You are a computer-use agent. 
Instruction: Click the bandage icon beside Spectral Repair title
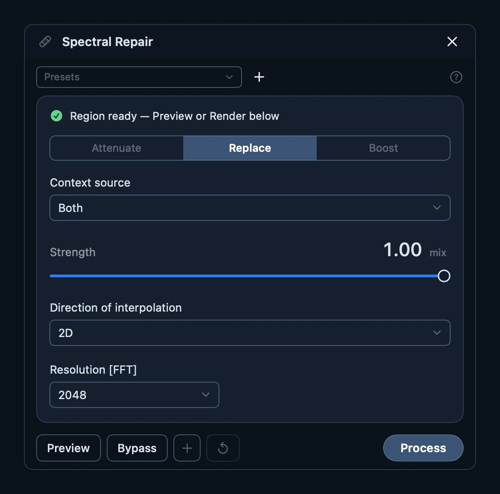click(45, 42)
